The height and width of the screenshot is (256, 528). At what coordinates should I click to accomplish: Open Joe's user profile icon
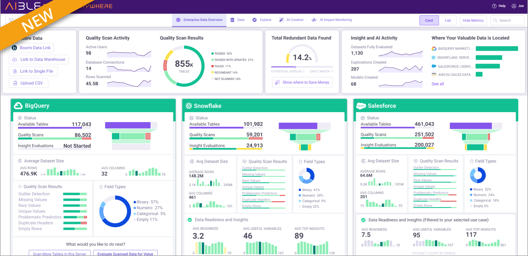click(x=514, y=6)
